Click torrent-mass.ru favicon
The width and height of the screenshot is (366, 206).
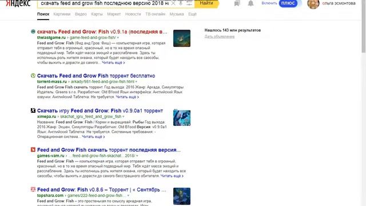click(33, 76)
